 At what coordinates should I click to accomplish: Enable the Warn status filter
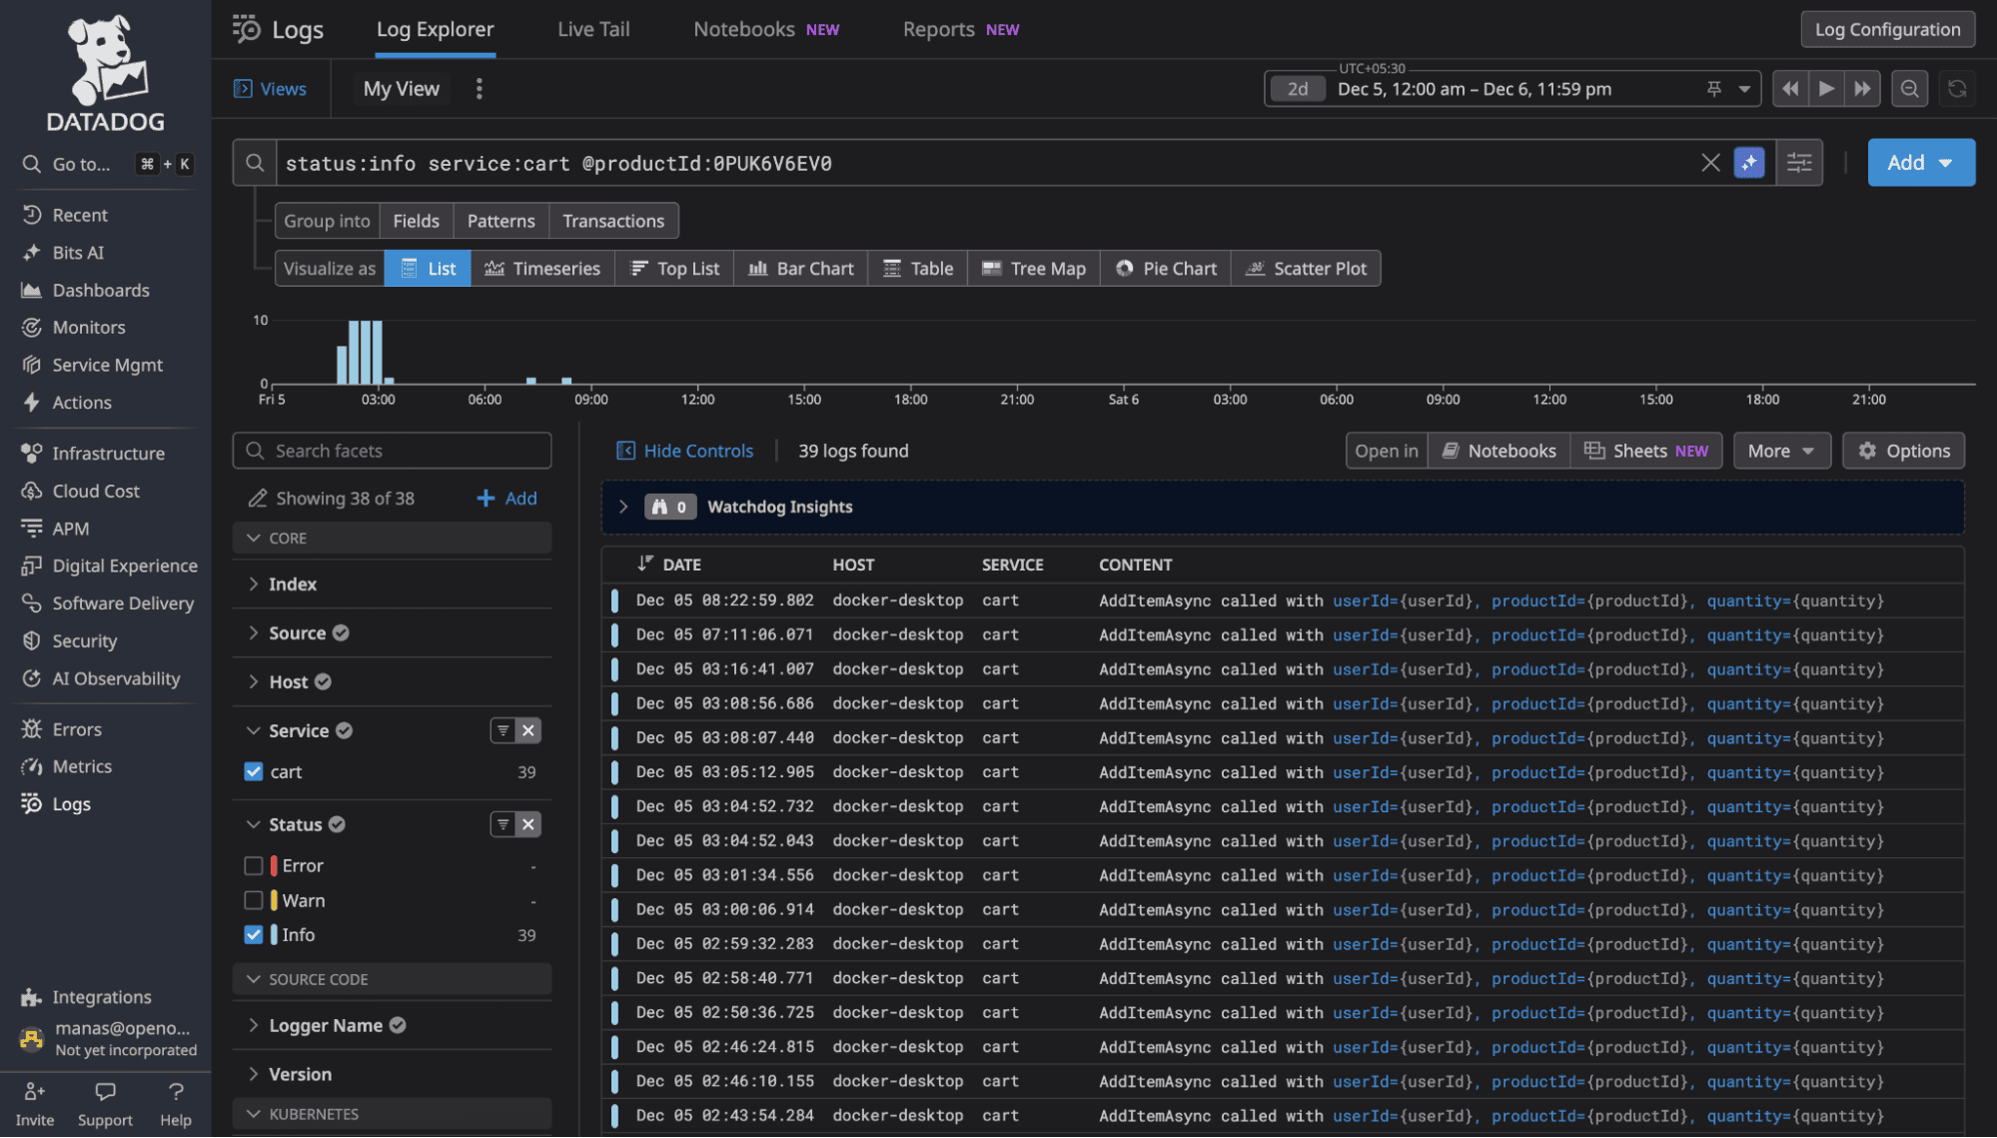point(253,899)
